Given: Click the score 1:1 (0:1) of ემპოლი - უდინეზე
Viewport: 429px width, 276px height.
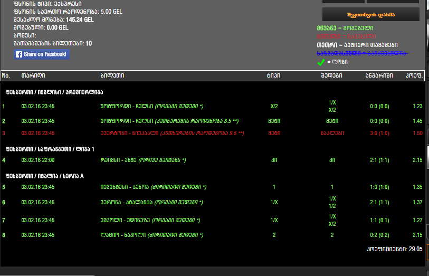Looking at the screenshot, I should (379, 220).
